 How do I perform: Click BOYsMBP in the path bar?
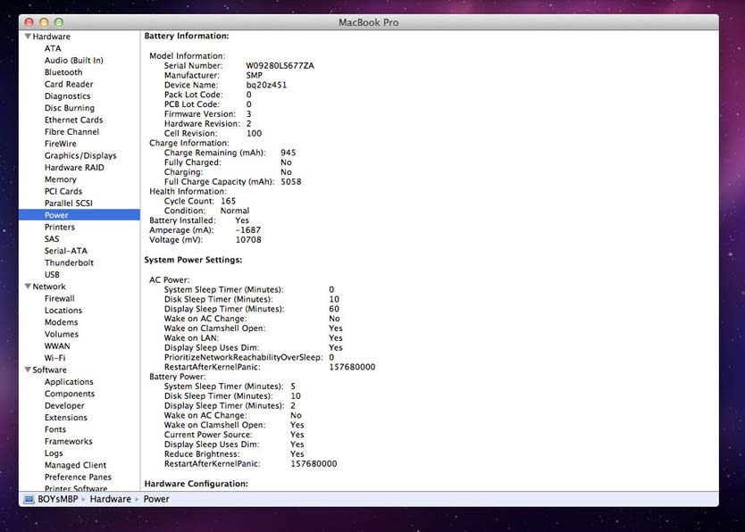[x=57, y=499]
